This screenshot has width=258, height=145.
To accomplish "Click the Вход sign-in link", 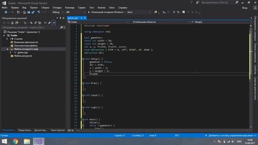I will point(245,8).
